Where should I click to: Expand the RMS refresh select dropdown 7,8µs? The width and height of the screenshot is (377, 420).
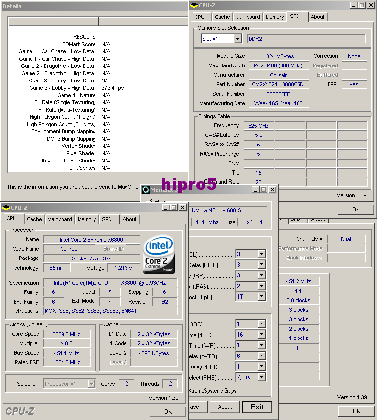tap(261, 377)
